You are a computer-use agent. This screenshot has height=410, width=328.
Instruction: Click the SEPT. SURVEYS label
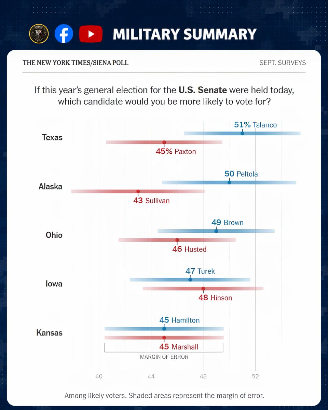pyautogui.click(x=283, y=63)
